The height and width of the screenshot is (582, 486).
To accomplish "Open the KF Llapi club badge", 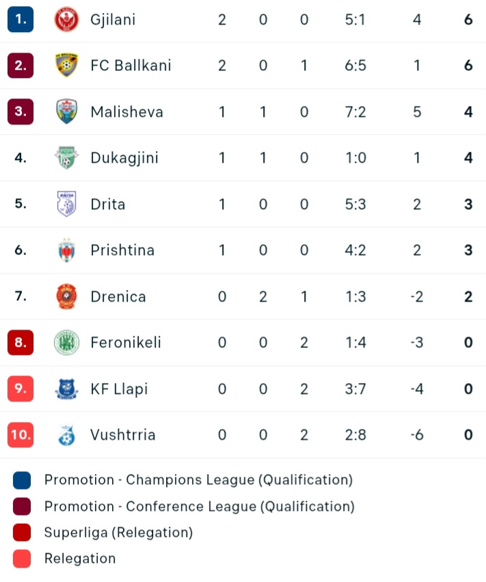I will coord(66,388).
